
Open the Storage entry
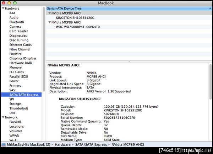click(15, 104)
